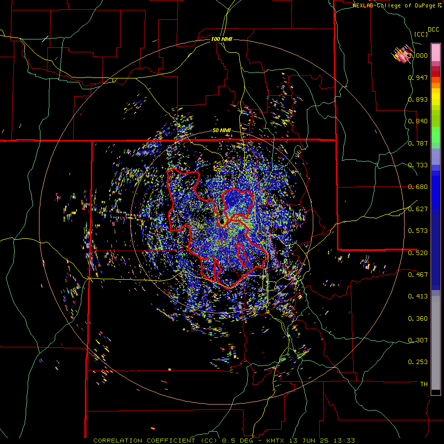Click the 0.680 legend value

[418, 187]
